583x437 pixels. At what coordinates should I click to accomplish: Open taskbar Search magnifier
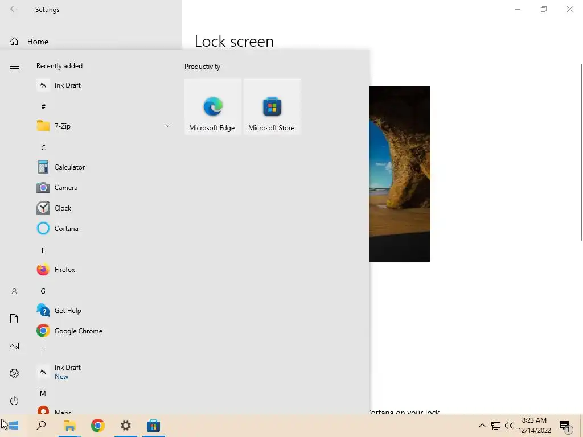click(41, 426)
